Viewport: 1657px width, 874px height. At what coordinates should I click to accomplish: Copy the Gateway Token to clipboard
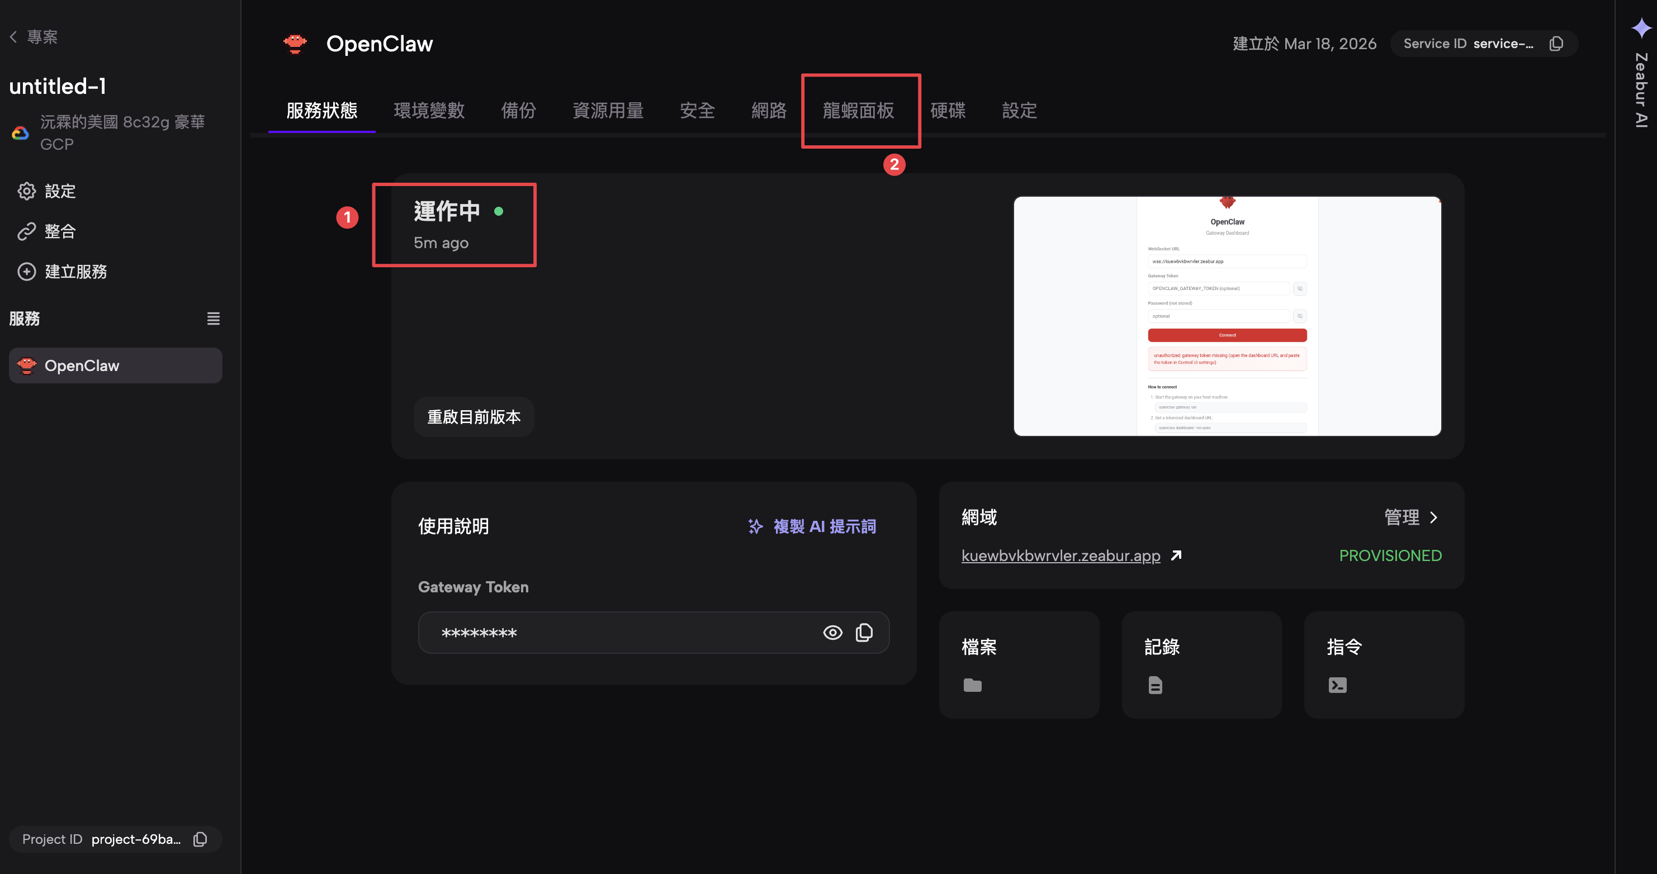click(864, 632)
